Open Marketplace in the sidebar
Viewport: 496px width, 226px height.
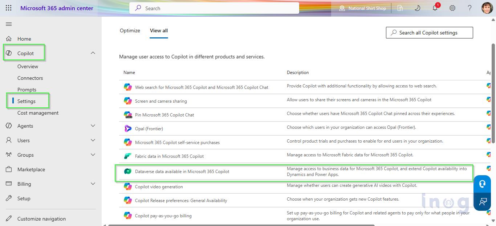tap(31, 169)
